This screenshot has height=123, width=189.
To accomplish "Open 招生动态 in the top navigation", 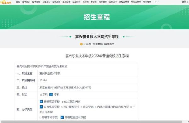I will click(56, 2).
